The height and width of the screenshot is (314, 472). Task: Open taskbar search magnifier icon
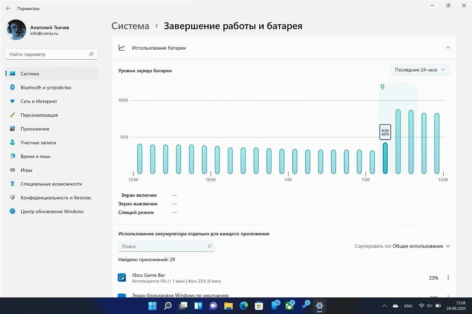point(168,306)
